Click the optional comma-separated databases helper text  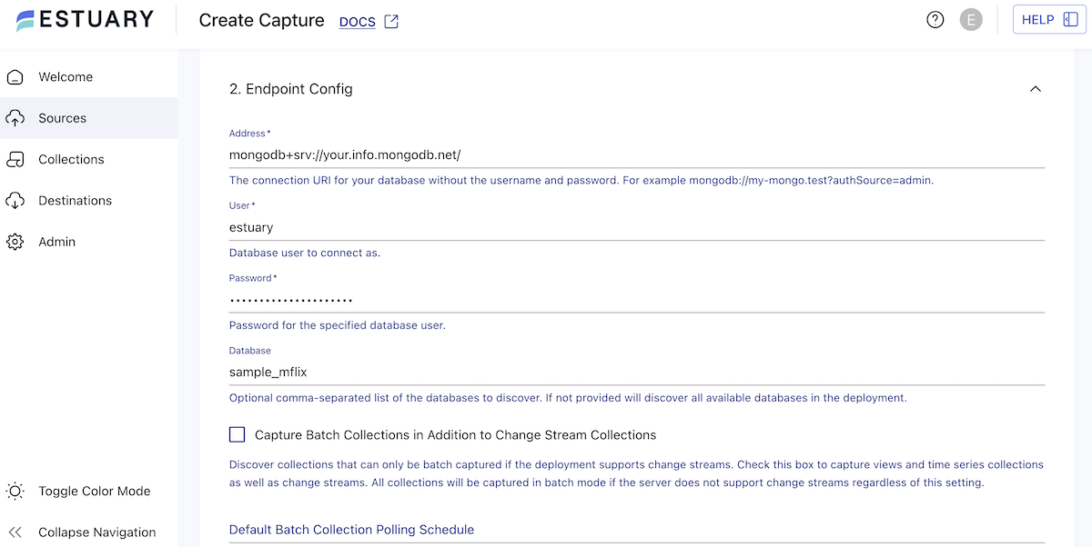point(568,398)
